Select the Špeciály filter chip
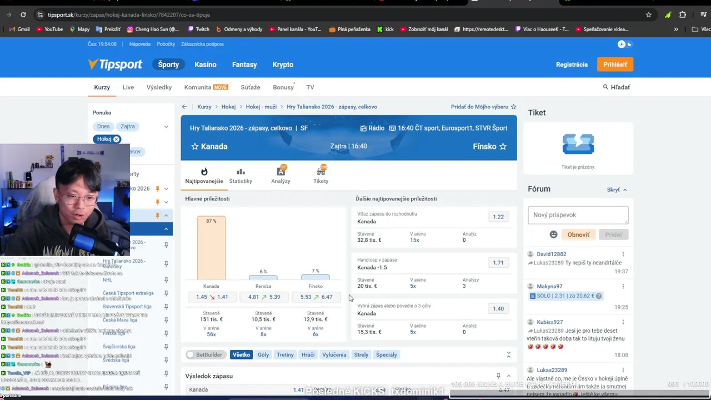The height and width of the screenshot is (400, 711). click(387, 354)
